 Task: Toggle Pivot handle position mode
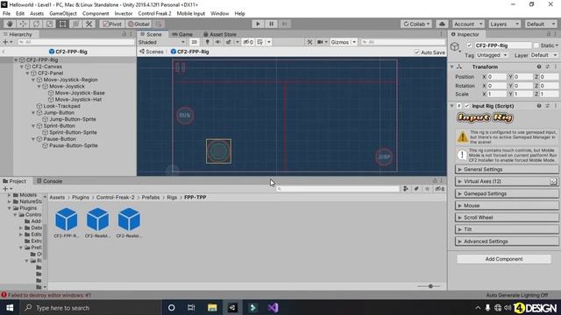click(112, 24)
